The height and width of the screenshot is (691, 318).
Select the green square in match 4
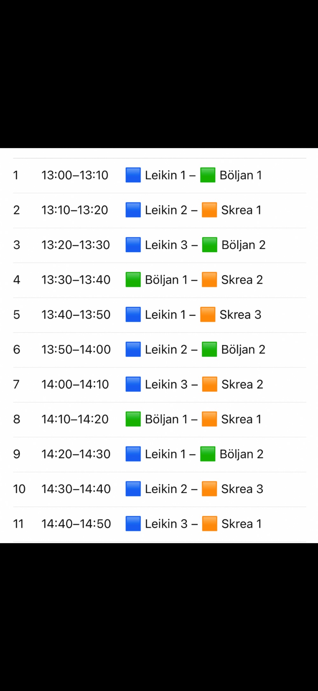point(133,280)
